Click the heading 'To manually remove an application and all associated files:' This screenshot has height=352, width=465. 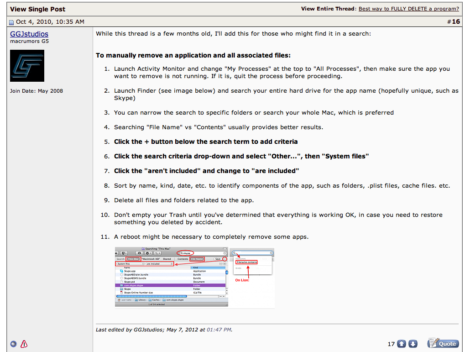click(x=193, y=56)
